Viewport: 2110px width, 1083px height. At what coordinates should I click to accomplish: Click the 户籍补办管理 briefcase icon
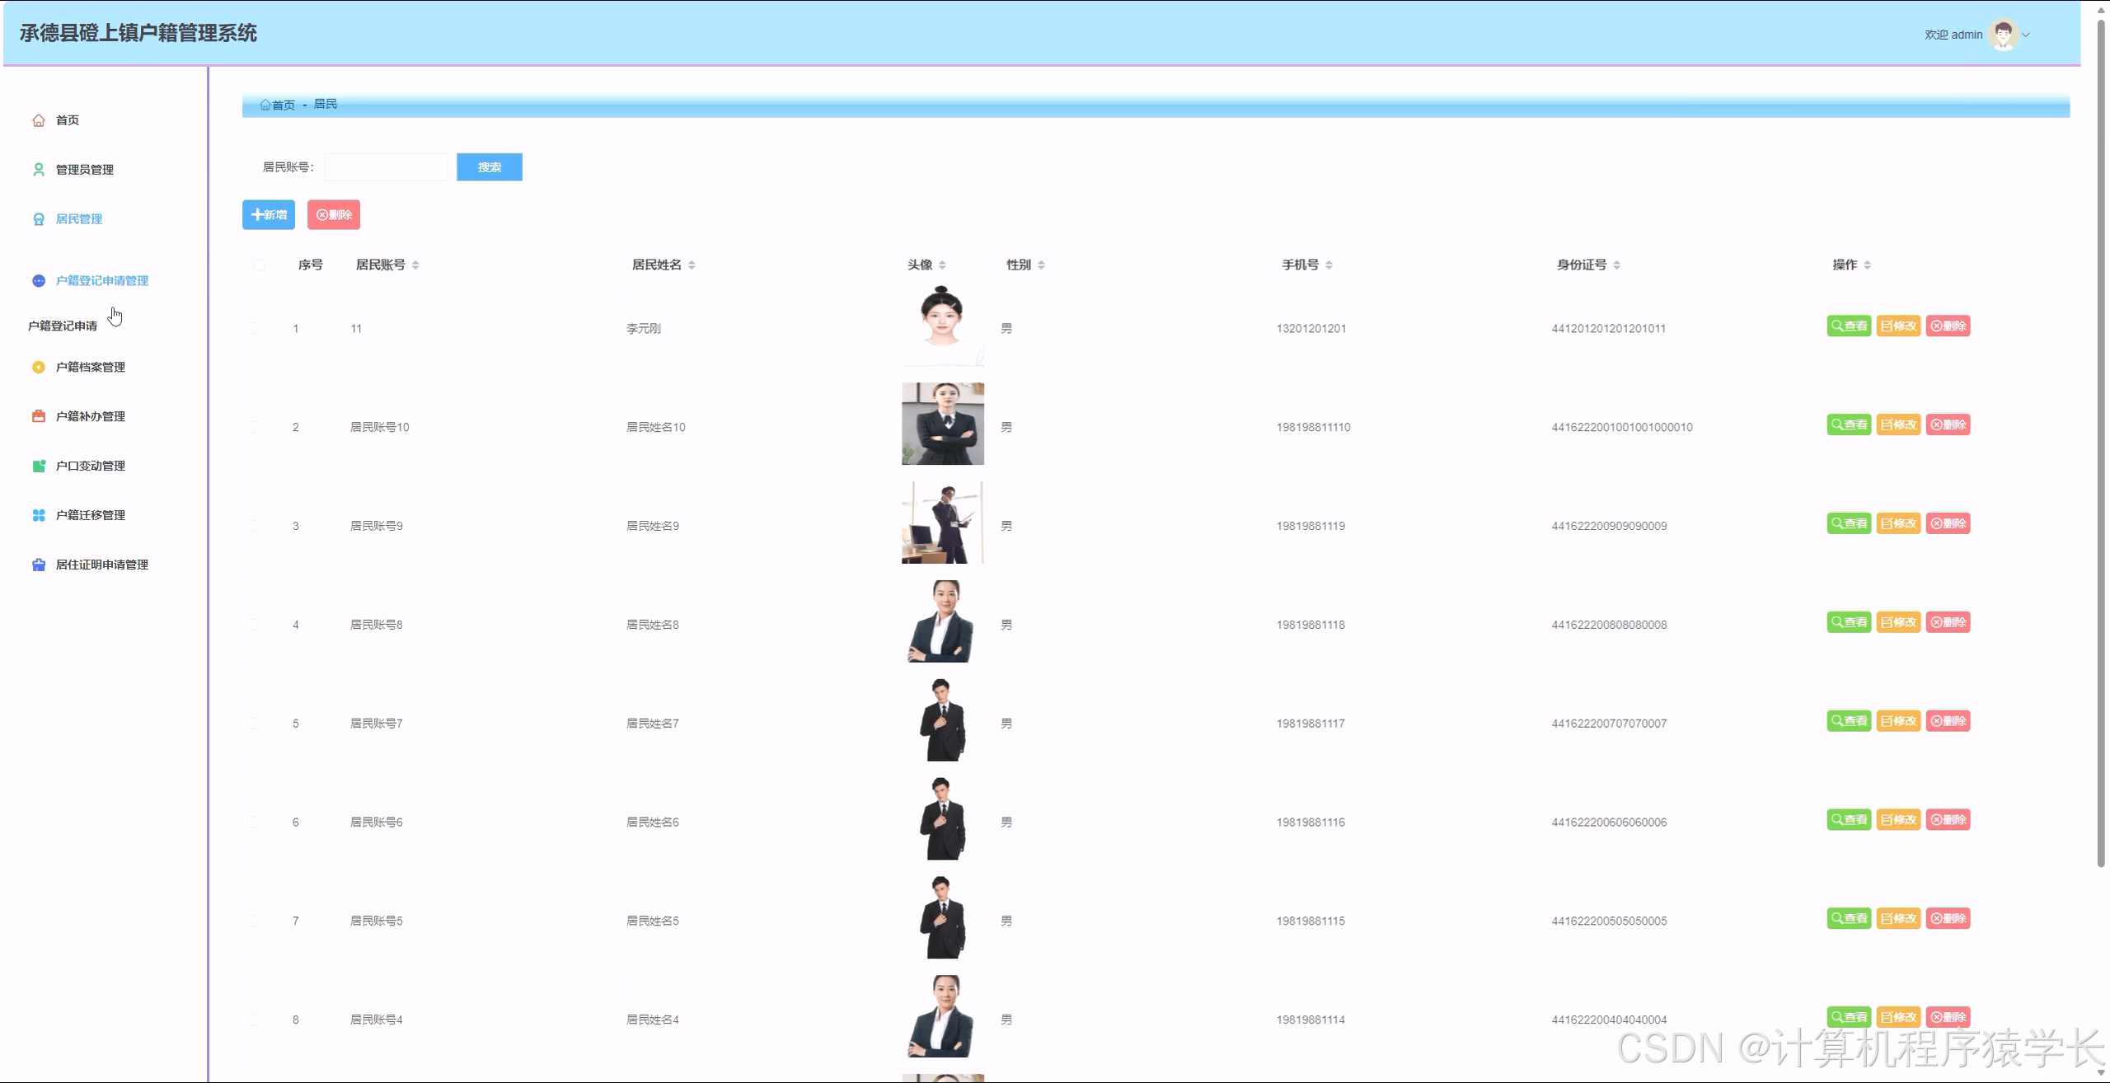point(38,417)
